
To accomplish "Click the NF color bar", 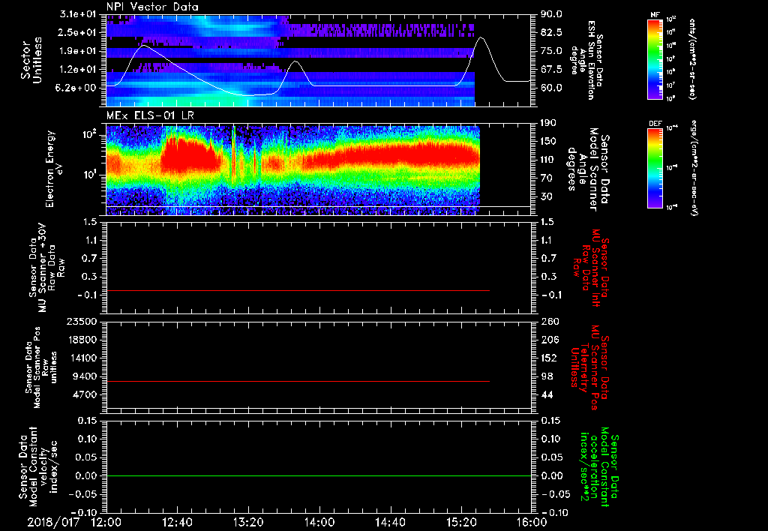I will [655, 58].
